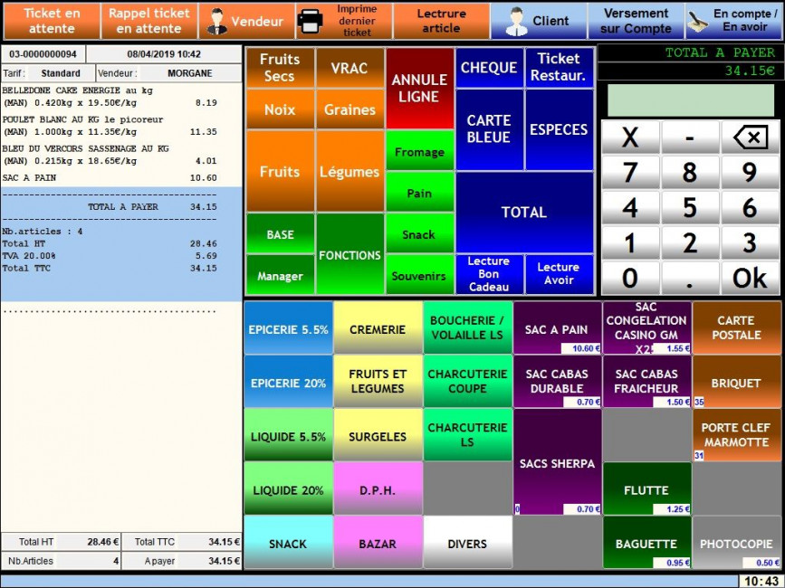Click the Vendeur person icon
This screenshot has height=588, width=785.
(x=216, y=21)
